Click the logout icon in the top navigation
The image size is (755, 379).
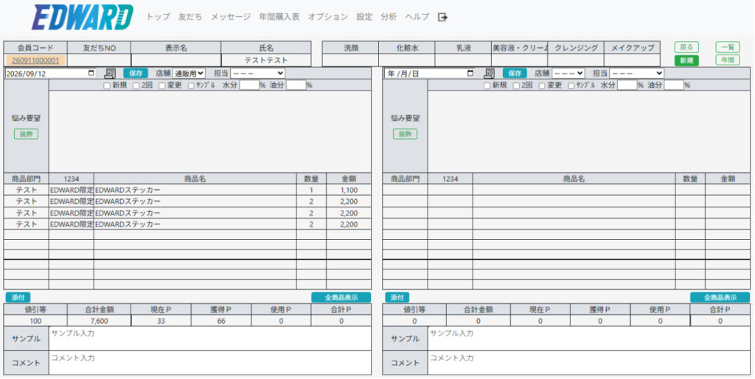pos(442,17)
